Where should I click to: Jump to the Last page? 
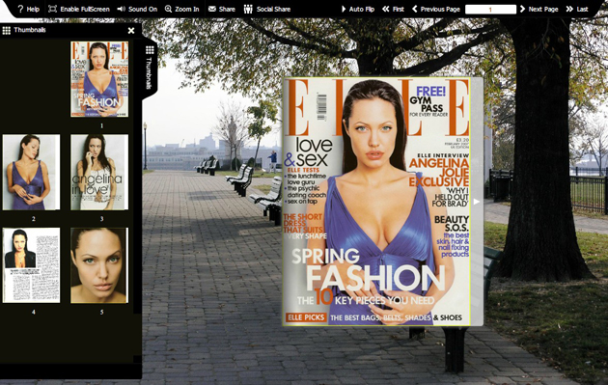coord(577,9)
